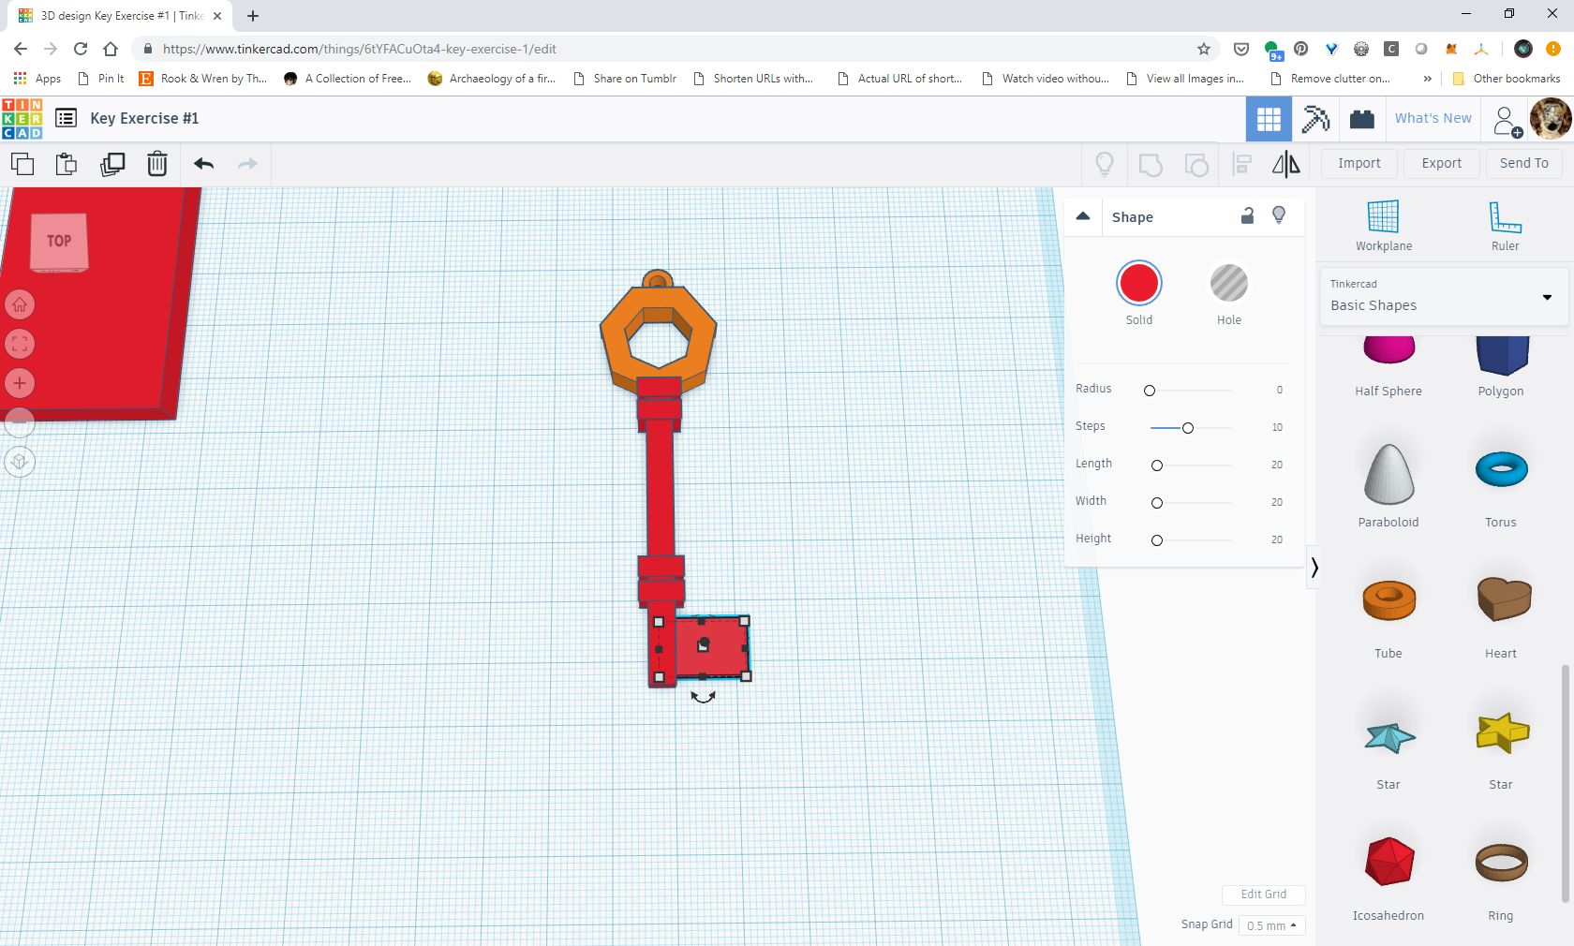Select Solid fill for the shape
The width and height of the screenshot is (1574, 946).
click(x=1138, y=283)
